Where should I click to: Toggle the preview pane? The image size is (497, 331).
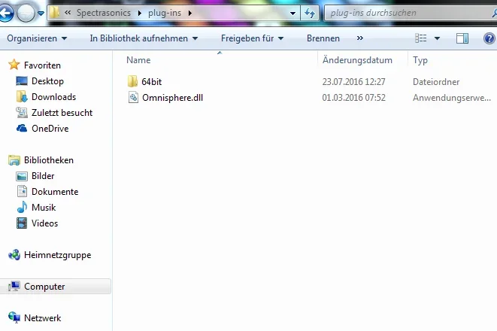tap(462, 38)
